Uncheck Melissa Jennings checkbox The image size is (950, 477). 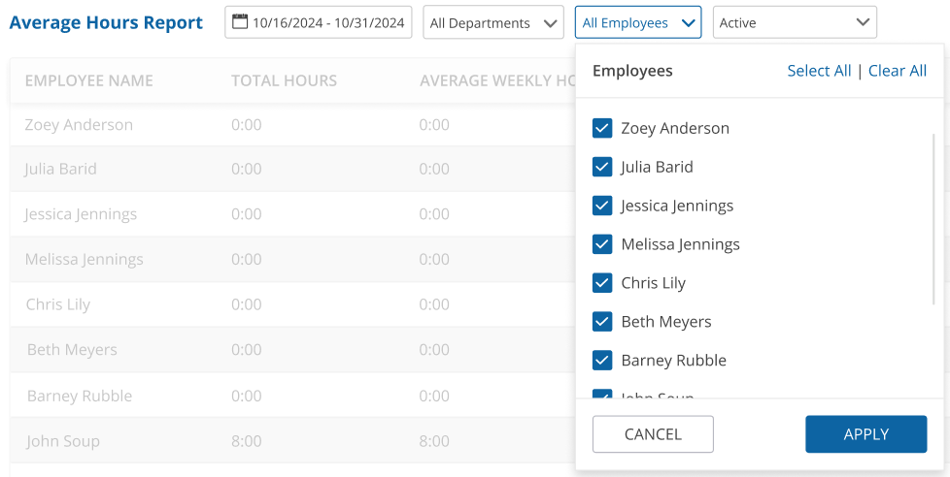click(x=602, y=244)
